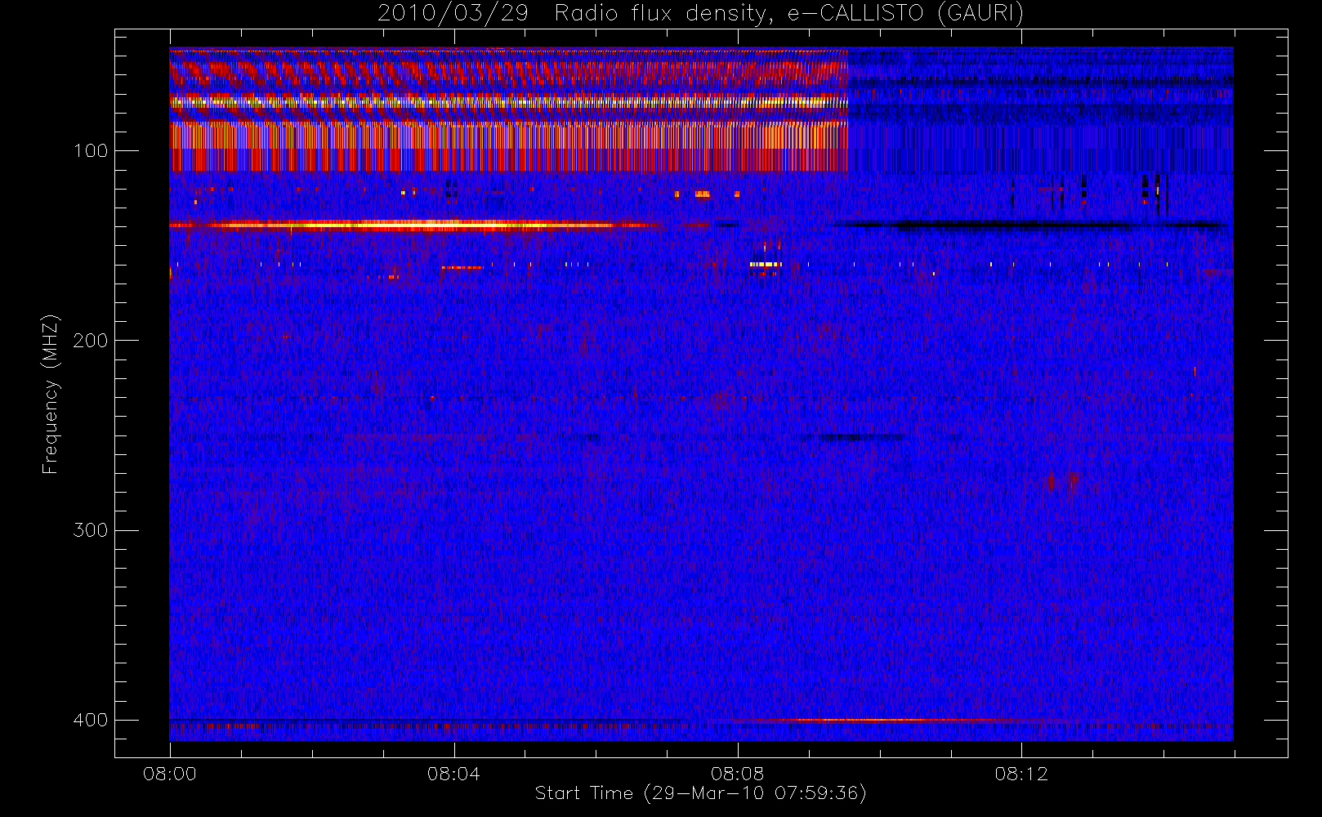Click the 100 MHz frequency tick label

coord(90,151)
